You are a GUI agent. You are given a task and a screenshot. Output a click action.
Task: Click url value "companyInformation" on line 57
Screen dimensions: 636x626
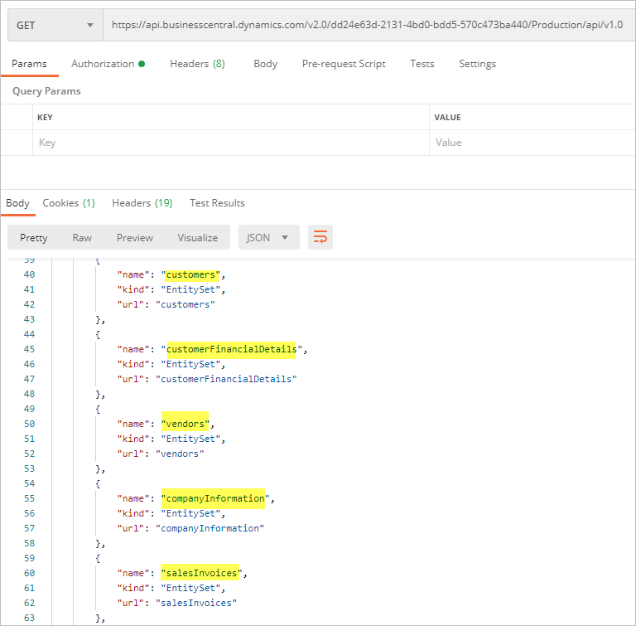(x=210, y=528)
